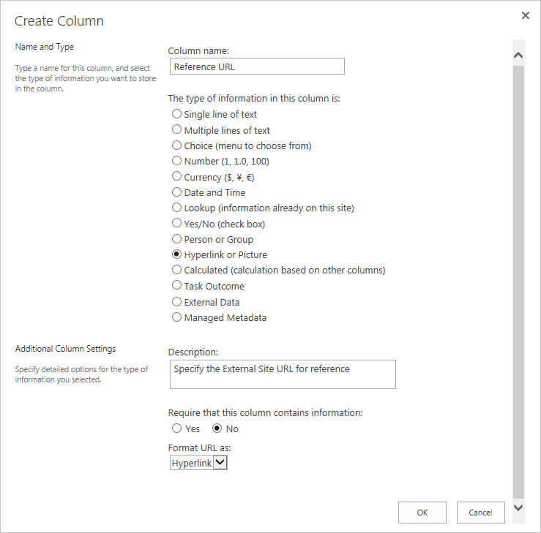Select Task Outcome type

tap(176, 285)
